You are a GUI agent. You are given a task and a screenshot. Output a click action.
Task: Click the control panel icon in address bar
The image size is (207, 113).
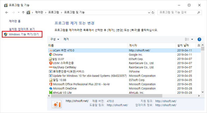(28, 12)
